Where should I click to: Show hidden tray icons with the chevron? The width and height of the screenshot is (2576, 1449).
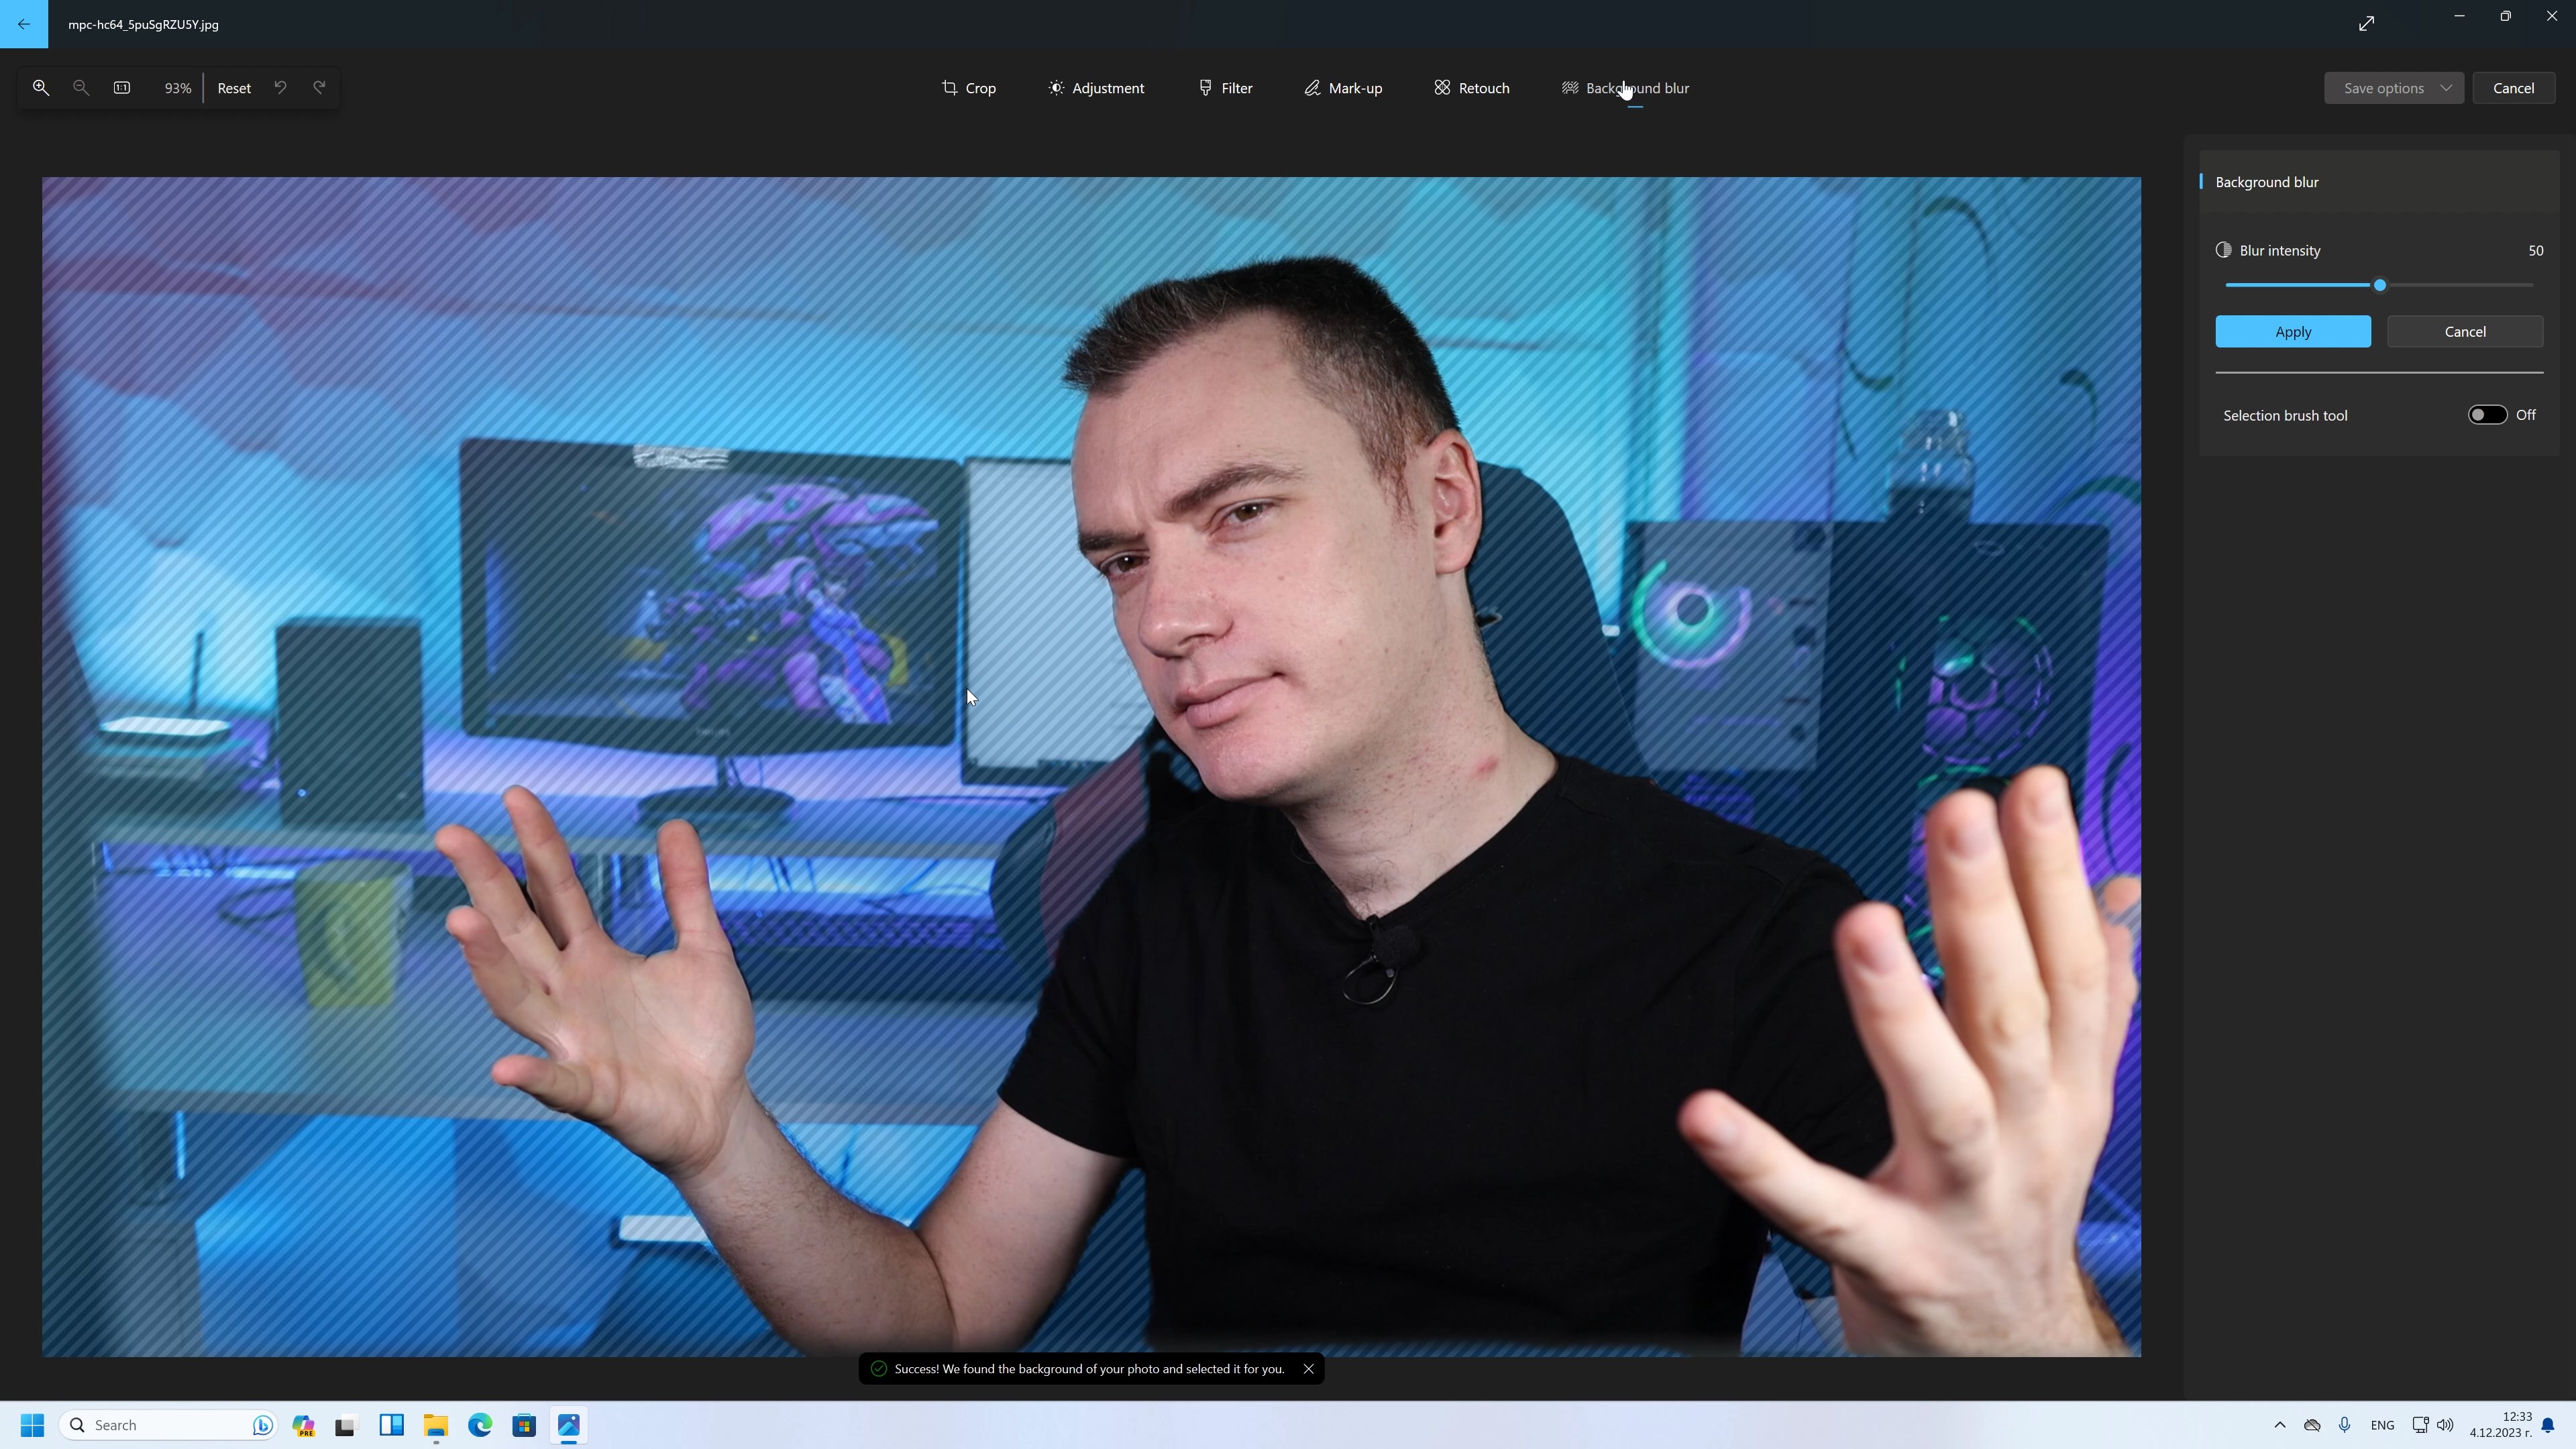point(2279,1425)
